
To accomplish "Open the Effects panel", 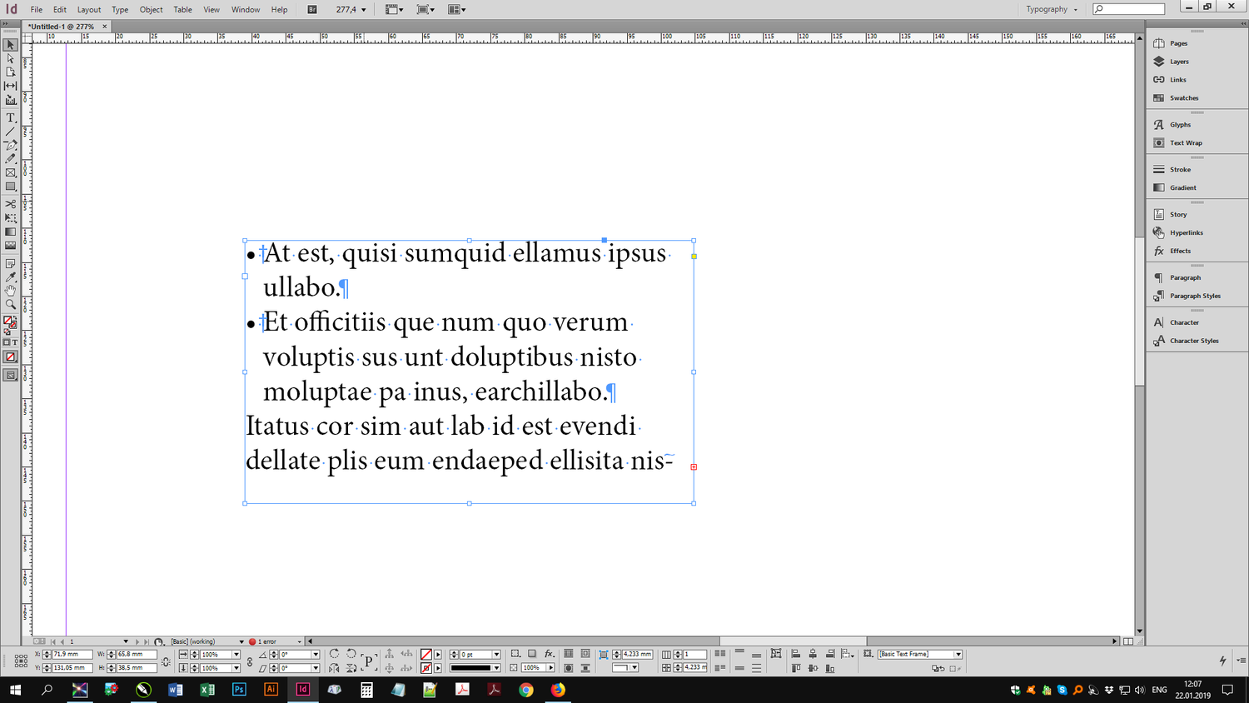I will pyautogui.click(x=1172, y=252).
